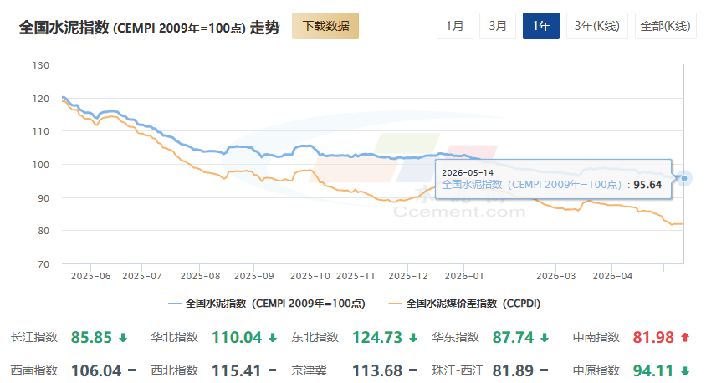
Task: Switch chart range to 3月
Action: [498, 26]
